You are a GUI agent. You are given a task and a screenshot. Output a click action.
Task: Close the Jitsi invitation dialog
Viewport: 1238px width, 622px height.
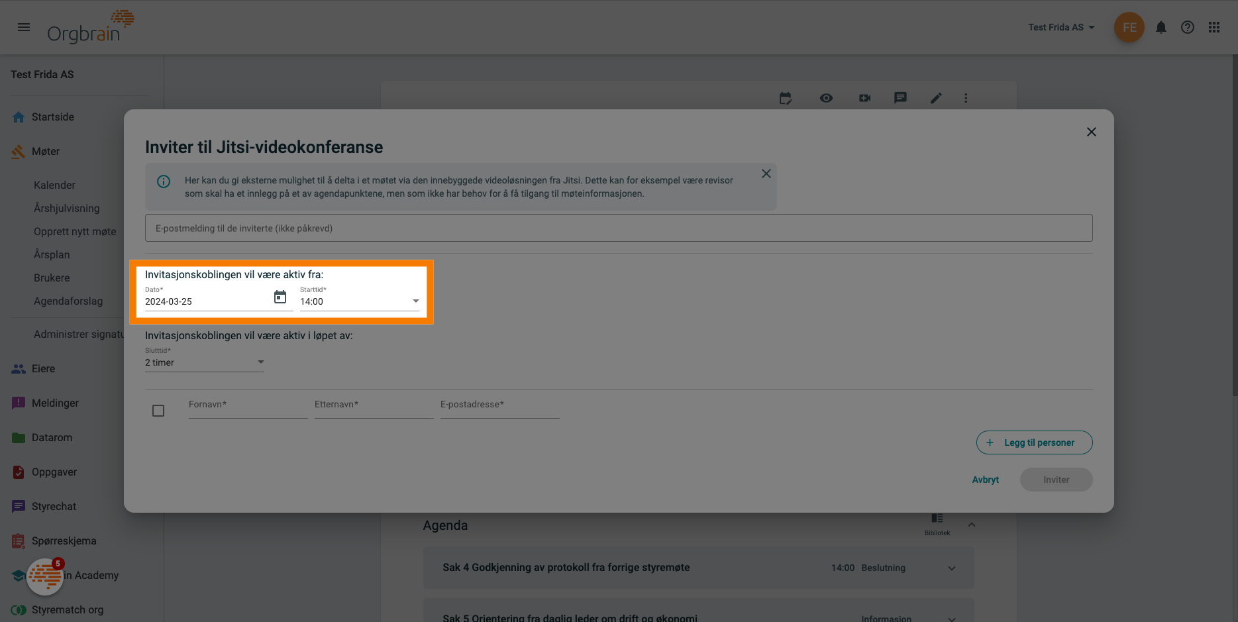(1091, 132)
